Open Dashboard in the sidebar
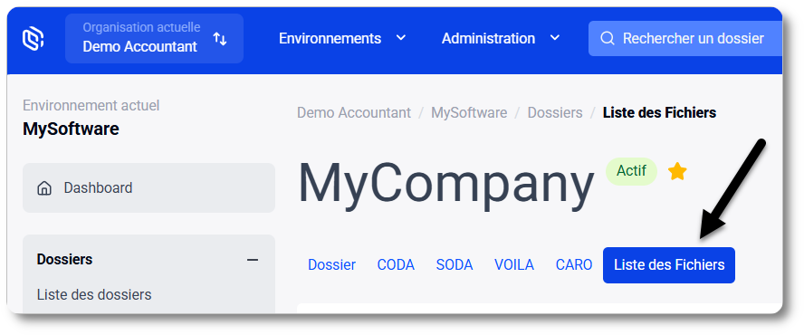The height and width of the screenshot is (335, 804). pos(148,187)
